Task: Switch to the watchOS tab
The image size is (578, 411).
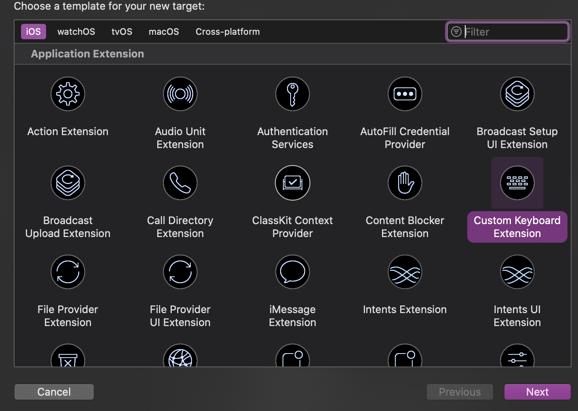Action: click(76, 32)
